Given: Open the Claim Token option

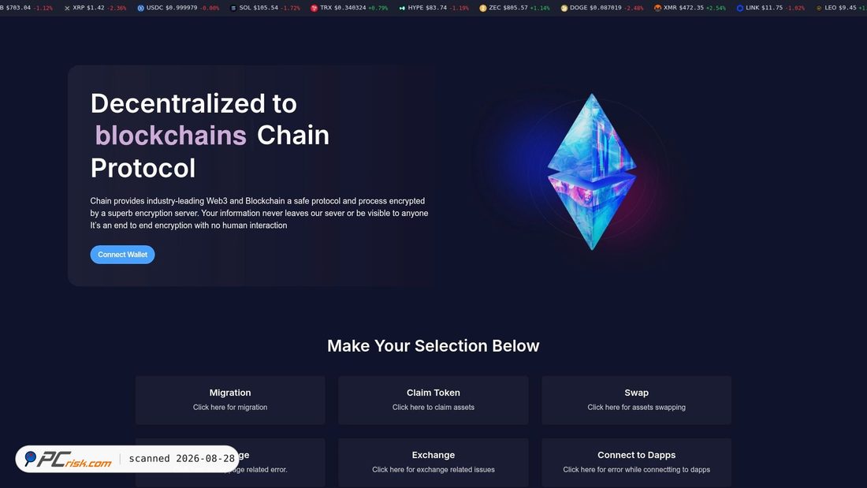Looking at the screenshot, I should pos(433,400).
